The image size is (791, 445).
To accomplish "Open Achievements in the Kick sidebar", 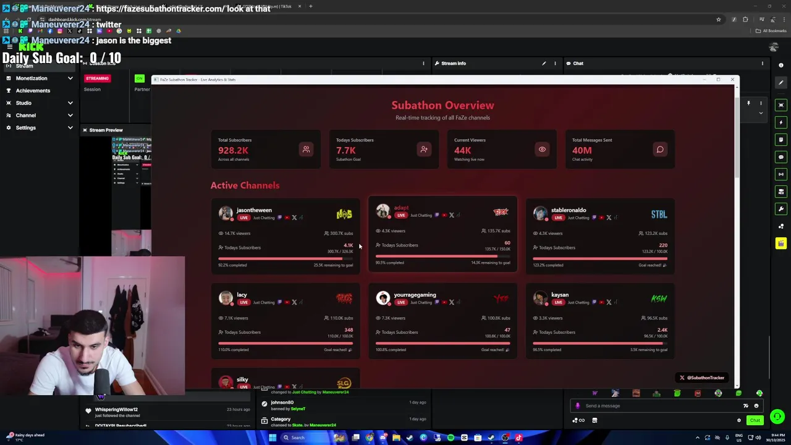I will point(33,90).
